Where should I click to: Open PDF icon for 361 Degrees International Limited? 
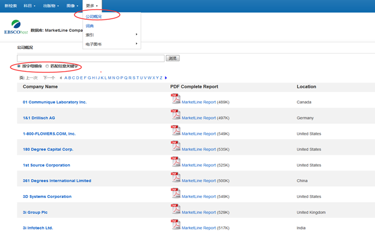pos(176,177)
